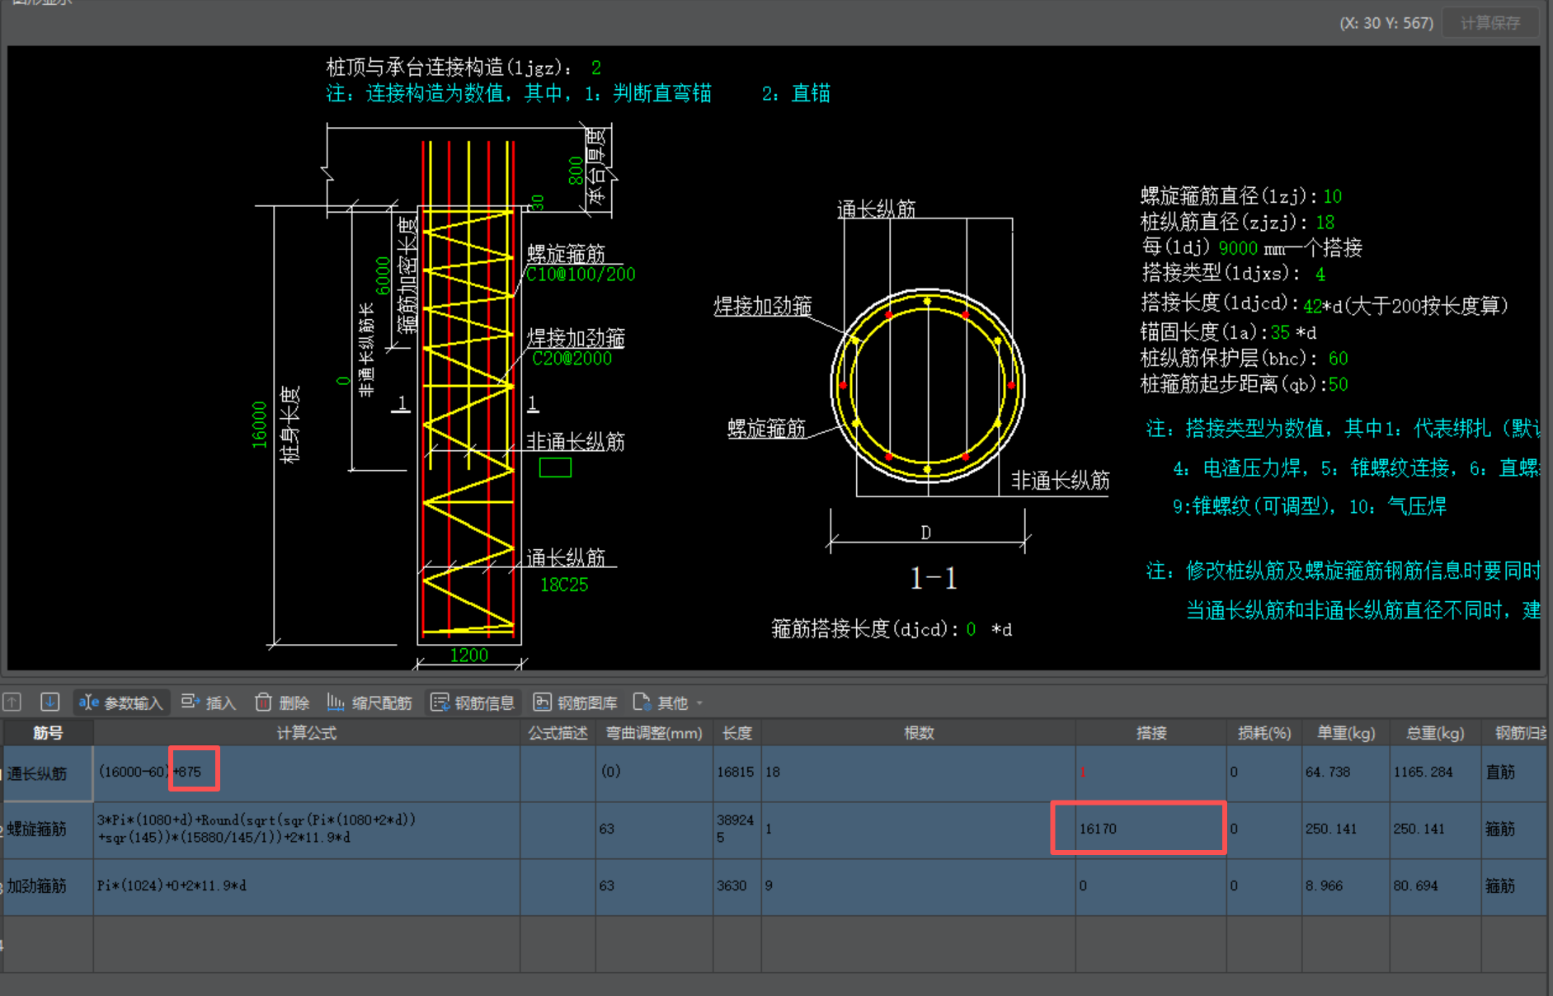Edit lap length multiplier 42

[x=1313, y=307]
